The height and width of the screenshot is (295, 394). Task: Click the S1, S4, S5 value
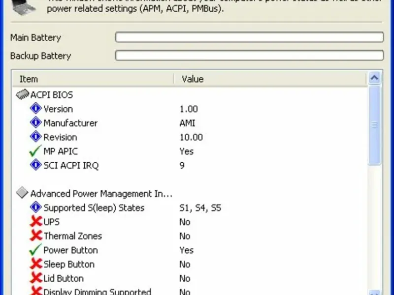click(200, 208)
